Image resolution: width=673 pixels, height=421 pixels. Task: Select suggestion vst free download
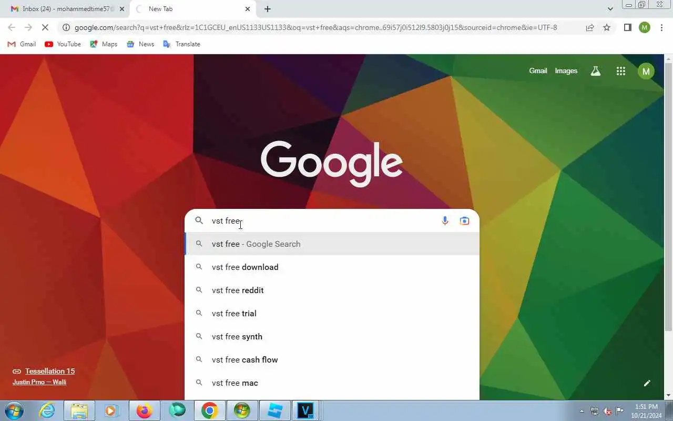(332, 267)
